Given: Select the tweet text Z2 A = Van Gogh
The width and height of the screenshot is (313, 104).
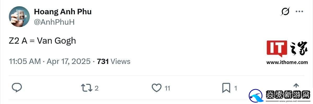Looking at the screenshot, I should (x=42, y=41).
